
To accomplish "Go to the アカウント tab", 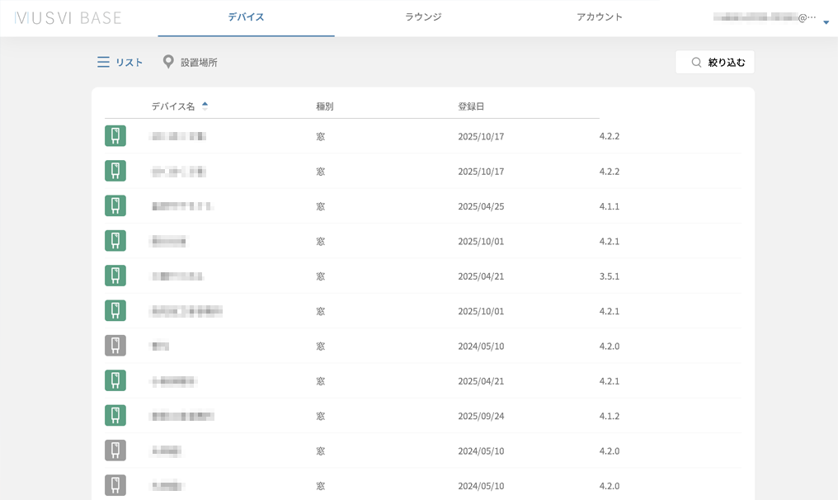I will coord(600,17).
